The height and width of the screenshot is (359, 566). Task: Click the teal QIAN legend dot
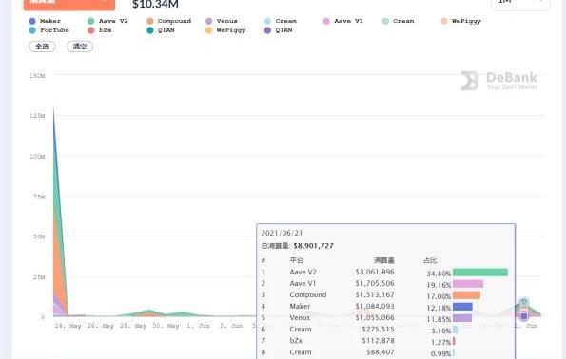pyautogui.click(x=150, y=30)
